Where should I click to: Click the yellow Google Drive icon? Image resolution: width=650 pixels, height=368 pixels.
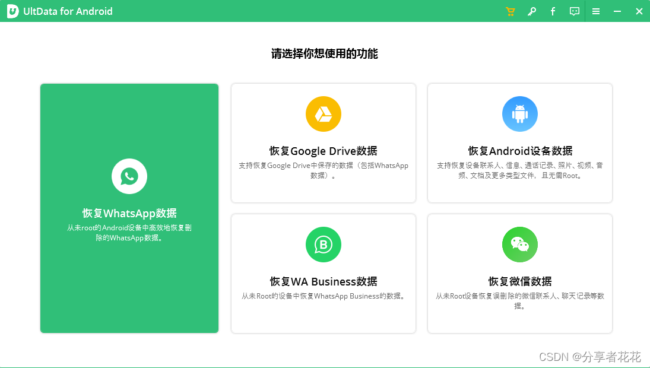pos(324,114)
